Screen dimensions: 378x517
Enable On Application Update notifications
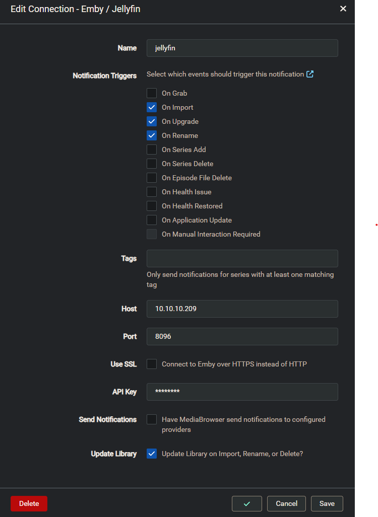pyautogui.click(x=152, y=220)
